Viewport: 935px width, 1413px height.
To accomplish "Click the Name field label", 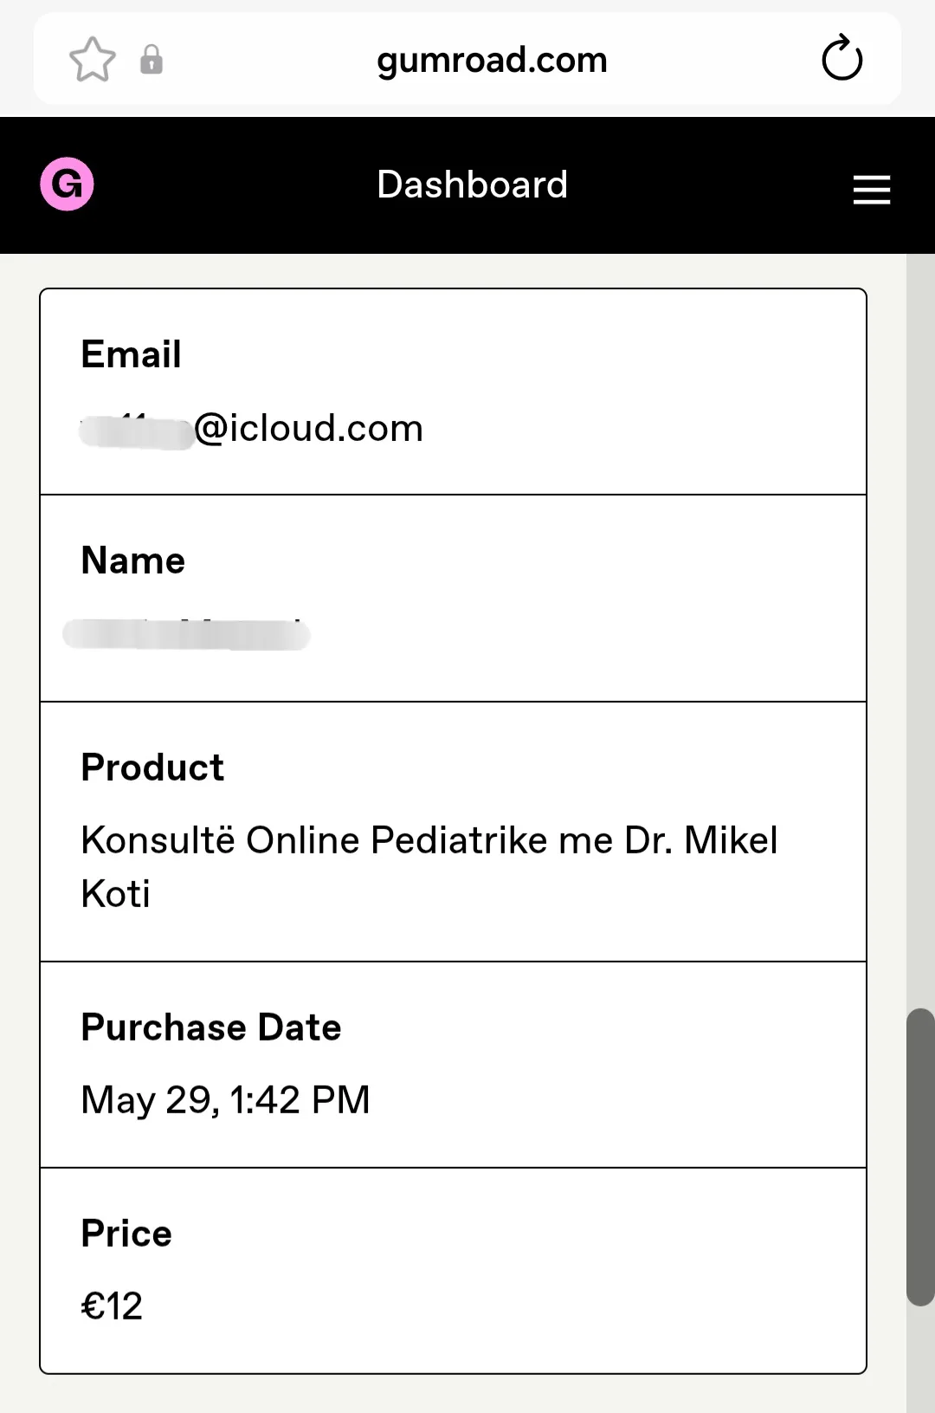I will [132, 561].
